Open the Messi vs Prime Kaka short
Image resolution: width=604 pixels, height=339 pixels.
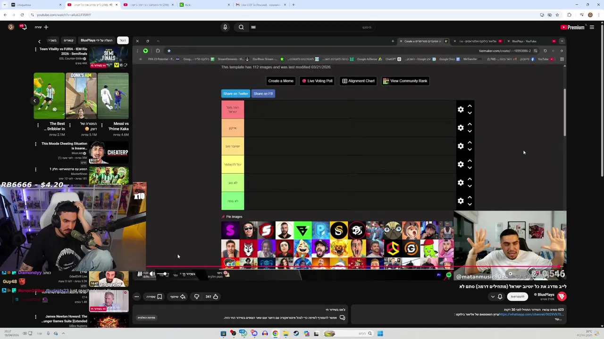click(113, 96)
